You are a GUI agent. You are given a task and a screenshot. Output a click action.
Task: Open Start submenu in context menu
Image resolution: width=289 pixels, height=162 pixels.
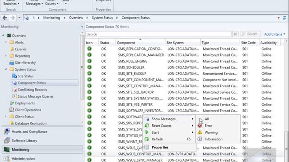(x=169, y=132)
